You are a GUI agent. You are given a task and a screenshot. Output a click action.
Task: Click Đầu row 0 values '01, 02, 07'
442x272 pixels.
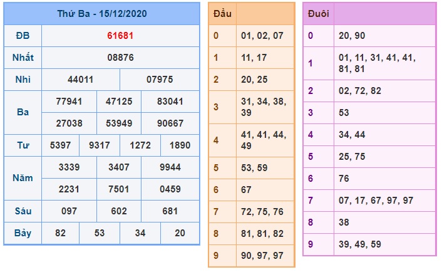(x=262, y=36)
